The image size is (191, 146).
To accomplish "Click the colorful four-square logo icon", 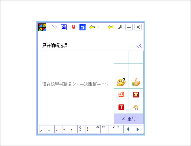I will pos(42,27).
